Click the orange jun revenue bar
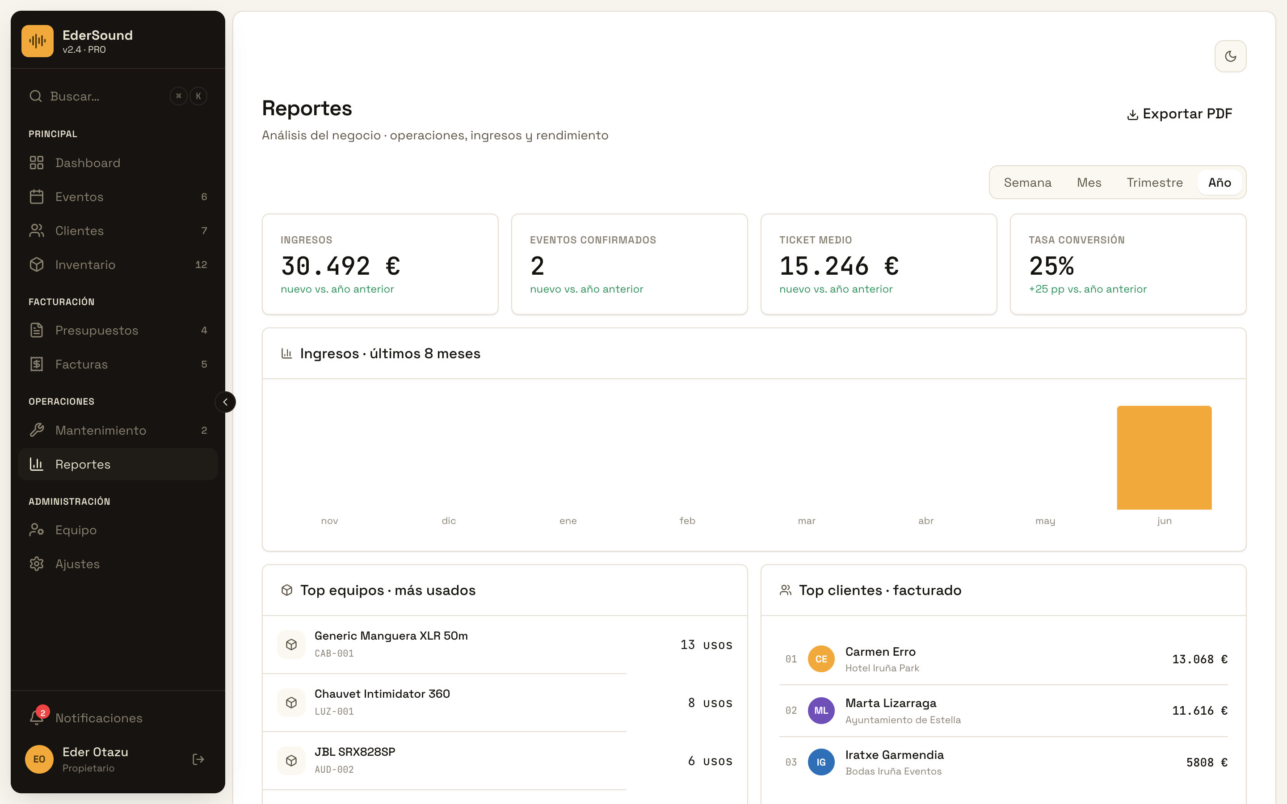 pyautogui.click(x=1164, y=458)
